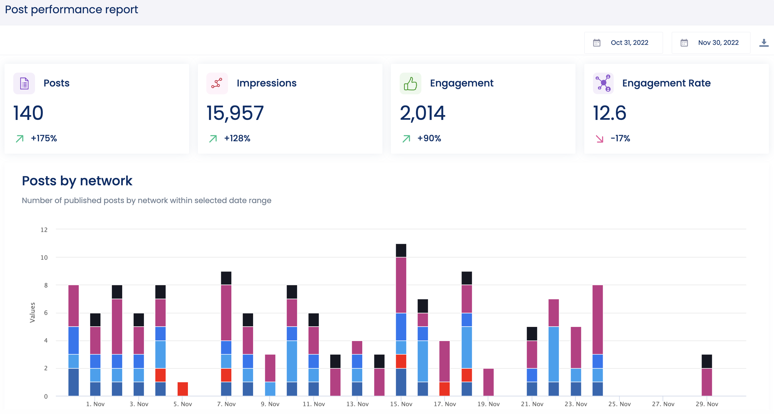Click the pink downward arrow next to -17%
Screen dimensions: 774x414
click(x=600, y=139)
